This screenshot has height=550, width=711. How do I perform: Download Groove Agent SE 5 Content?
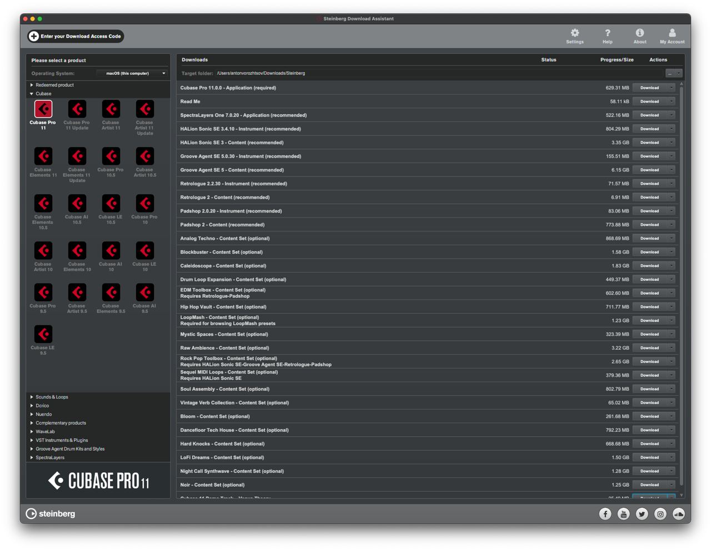pyautogui.click(x=650, y=170)
